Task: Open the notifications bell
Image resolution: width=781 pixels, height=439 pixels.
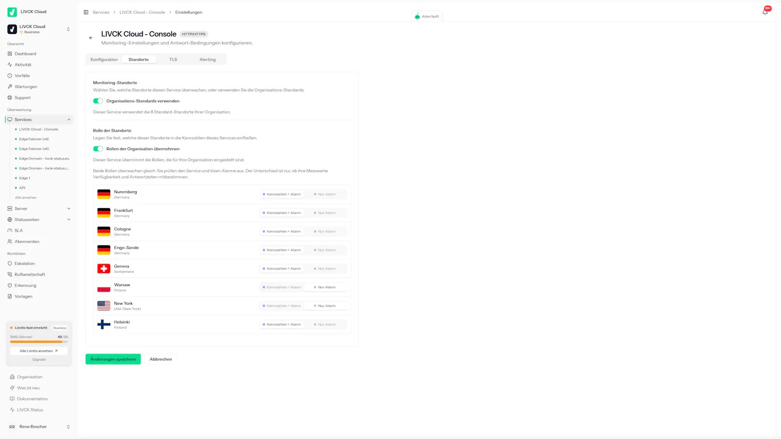Action: pos(765,12)
